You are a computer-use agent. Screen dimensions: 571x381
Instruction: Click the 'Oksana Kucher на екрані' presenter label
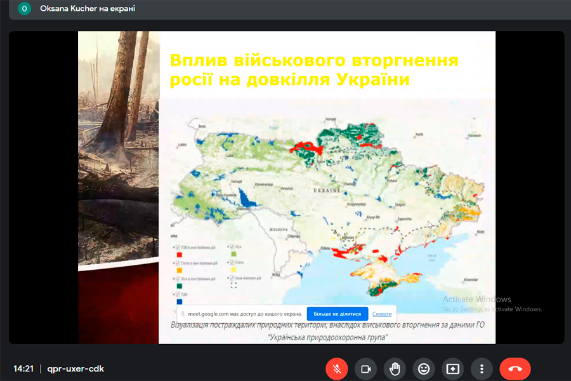pos(88,8)
